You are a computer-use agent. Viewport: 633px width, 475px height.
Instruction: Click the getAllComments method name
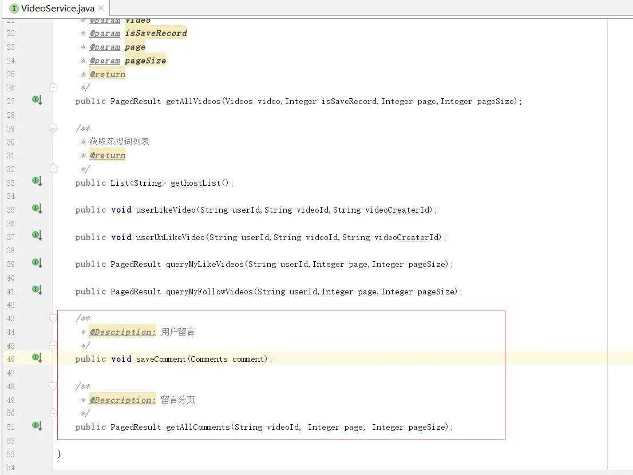click(x=198, y=427)
